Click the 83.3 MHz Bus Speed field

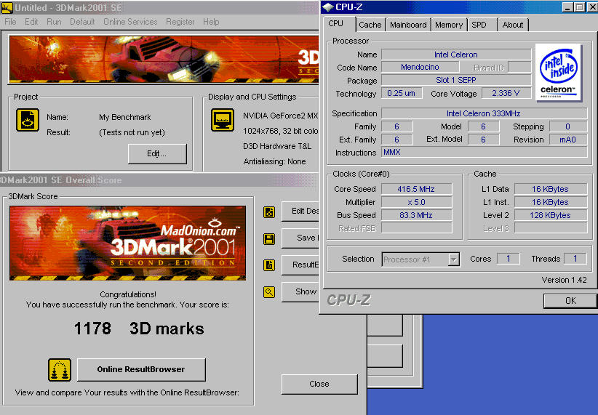pos(416,215)
